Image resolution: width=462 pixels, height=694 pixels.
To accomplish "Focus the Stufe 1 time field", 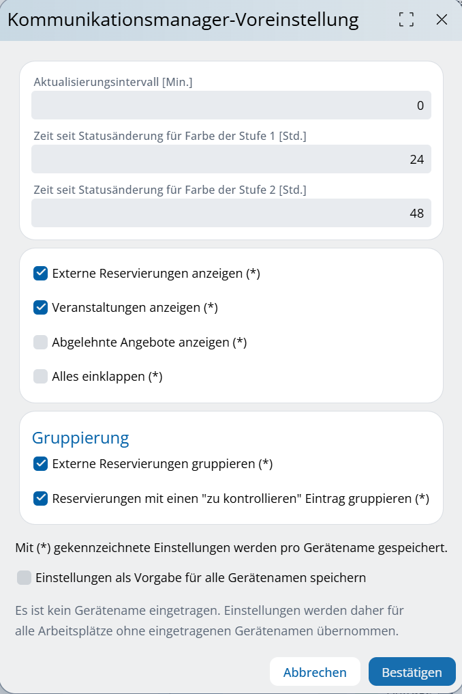I will (x=231, y=159).
